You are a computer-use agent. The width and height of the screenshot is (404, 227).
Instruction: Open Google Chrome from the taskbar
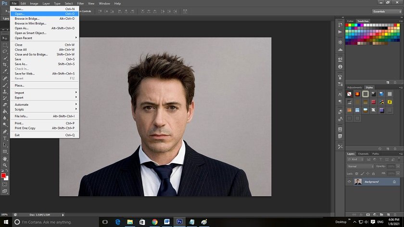154,222
